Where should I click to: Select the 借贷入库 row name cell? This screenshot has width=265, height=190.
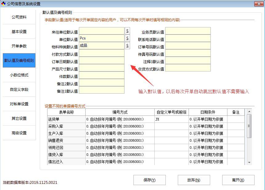pyautogui.click(x=67, y=155)
